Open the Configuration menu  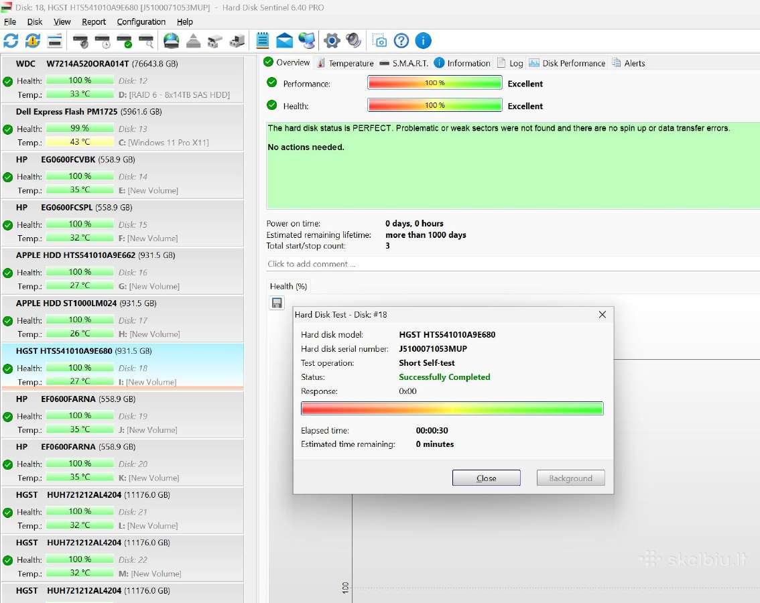point(141,22)
